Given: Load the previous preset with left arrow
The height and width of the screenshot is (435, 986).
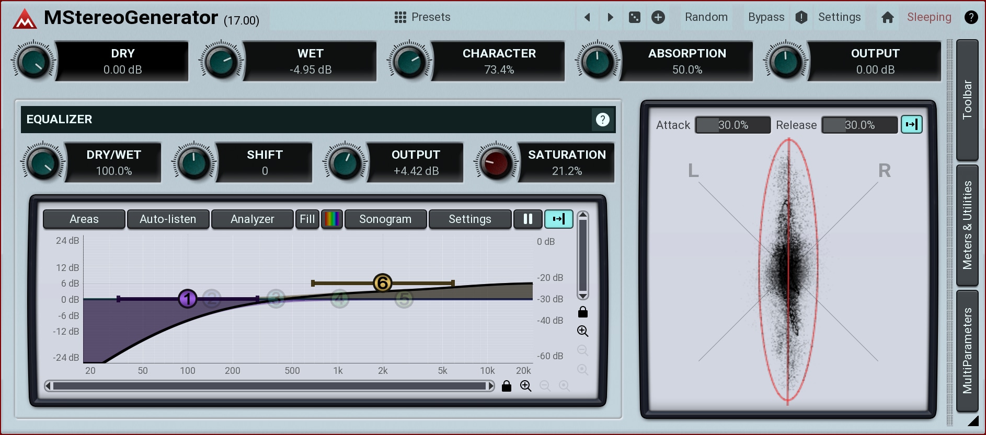Looking at the screenshot, I should 587,17.
